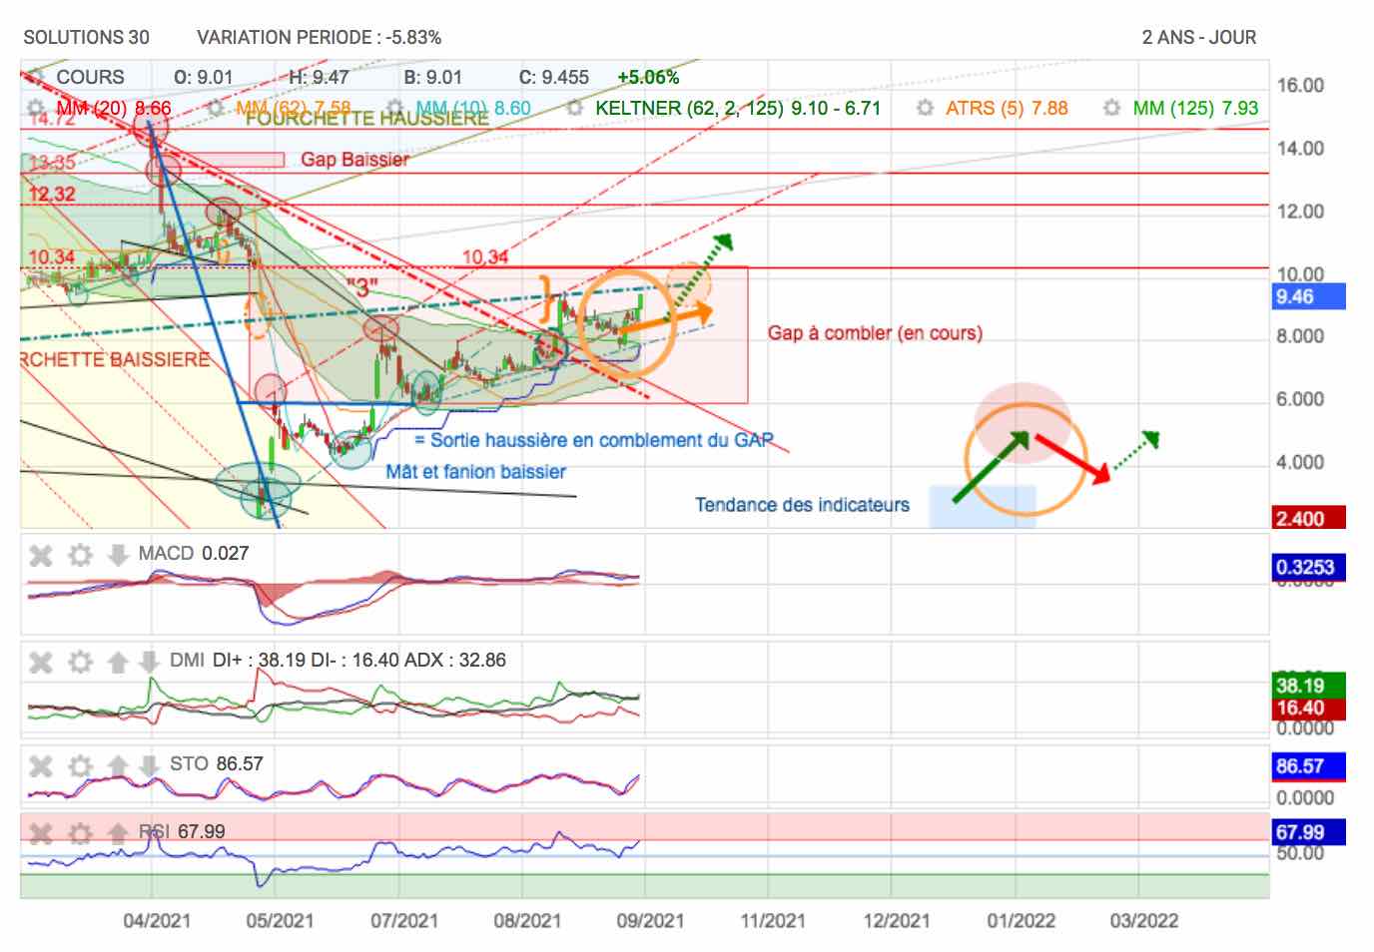Move the STO panel up
1374x952 pixels.
pyautogui.click(x=118, y=765)
